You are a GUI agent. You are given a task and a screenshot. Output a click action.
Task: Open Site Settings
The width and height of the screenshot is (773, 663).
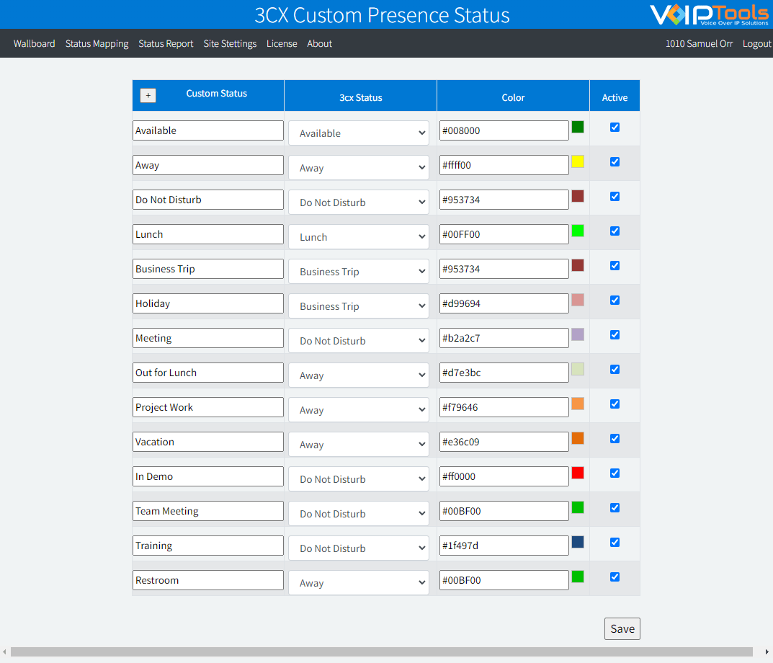pos(230,43)
